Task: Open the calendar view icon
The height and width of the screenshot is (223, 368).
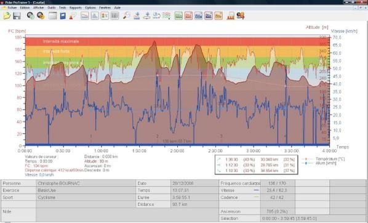Action: [x=53, y=16]
